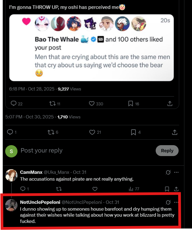Like CamManx's reply
This screenshot has height=230, width=192.
pos(95,189)
